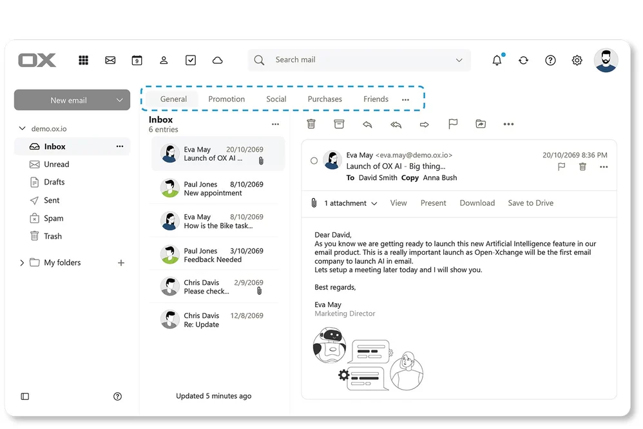643x429 pixels.
Task: Toggle the folder sidebar panel icon
Action: (25, 396)
